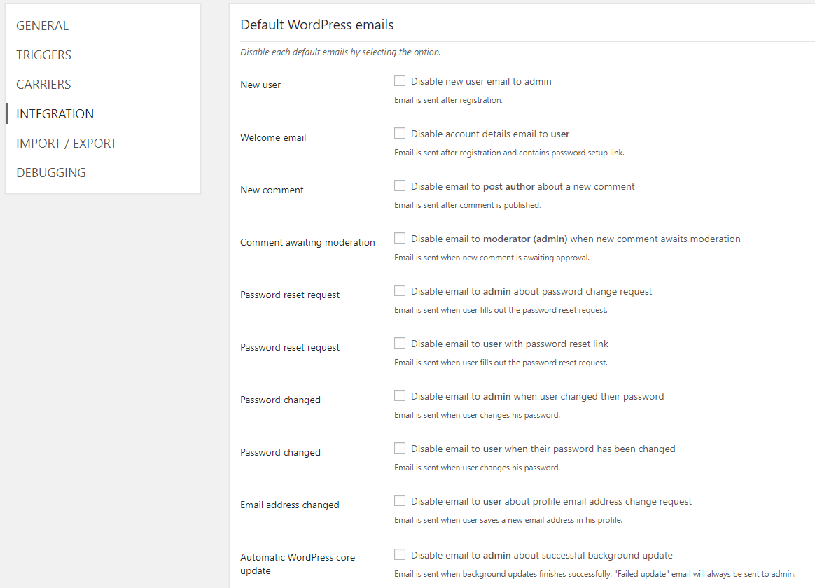Click the Comment awaiting moderation row label

click(x=307, y=243)
